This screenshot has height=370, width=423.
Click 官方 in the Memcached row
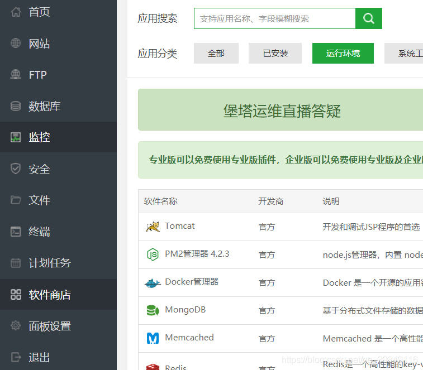tap(267, 339)
